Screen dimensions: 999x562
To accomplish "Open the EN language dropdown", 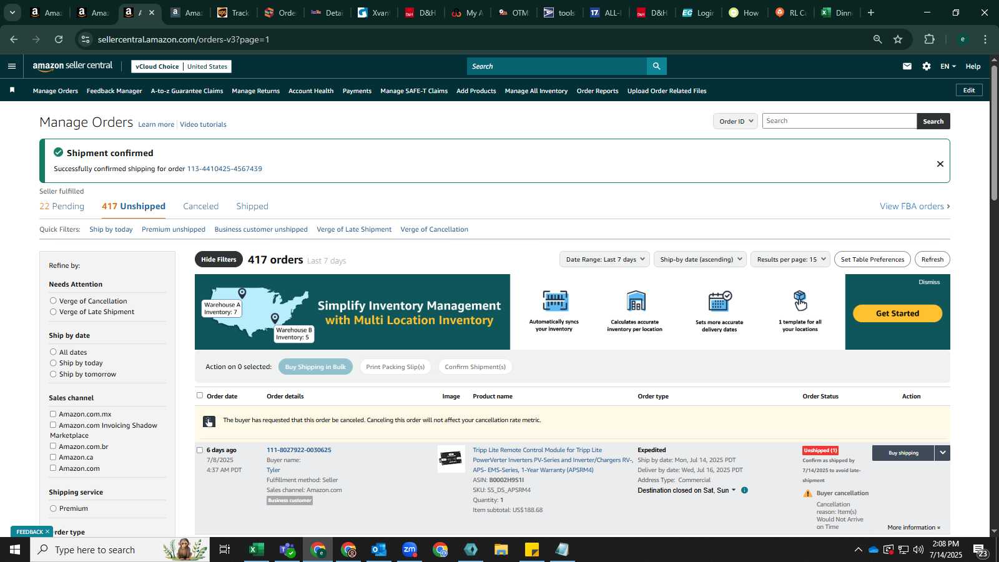I will pos(948,66).
